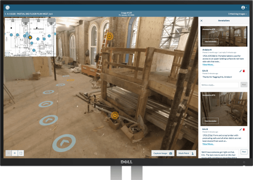
Task: Open the user account menu
Action: pos(244,7)
